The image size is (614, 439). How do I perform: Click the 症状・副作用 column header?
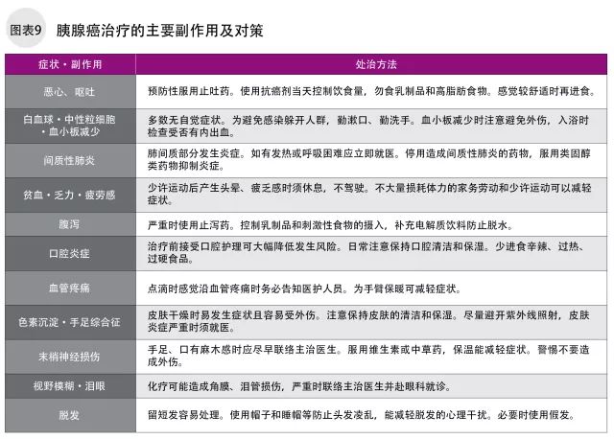70,64
